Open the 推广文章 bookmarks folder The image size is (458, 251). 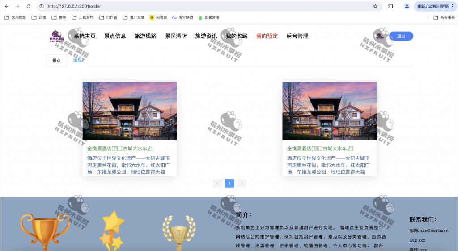pyautogui.click(x=133, y=17)
